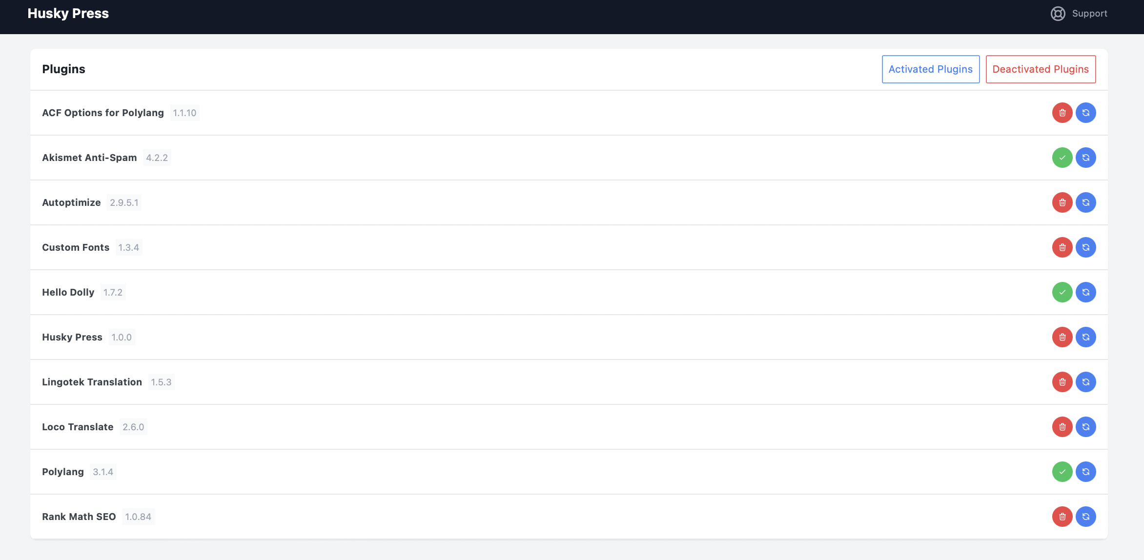Toggle the green checkmark for Polylang
The height and width of the screenshot is (560, 1144).
coord(1062,472)
